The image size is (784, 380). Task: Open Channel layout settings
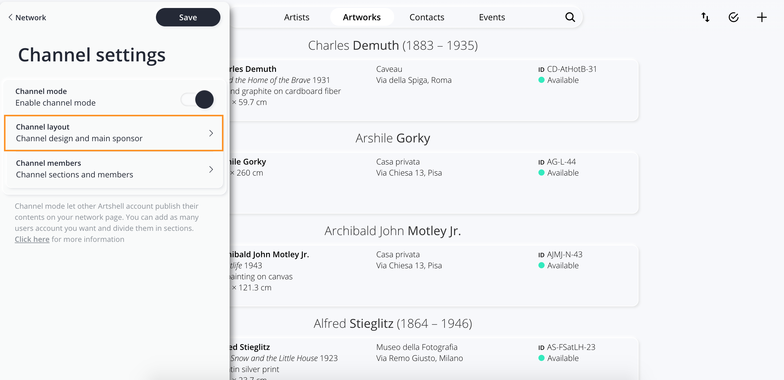point(114,133)
